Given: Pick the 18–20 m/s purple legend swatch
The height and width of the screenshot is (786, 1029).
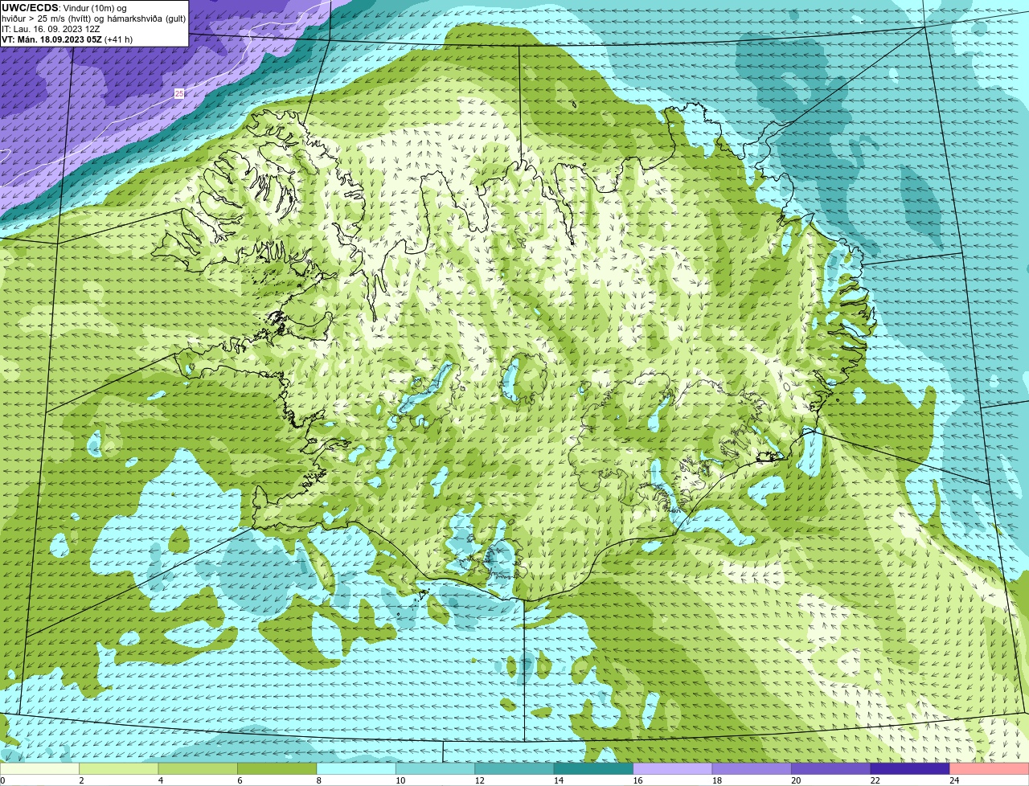Looking at the screenshot, I should tap(752, 769).
